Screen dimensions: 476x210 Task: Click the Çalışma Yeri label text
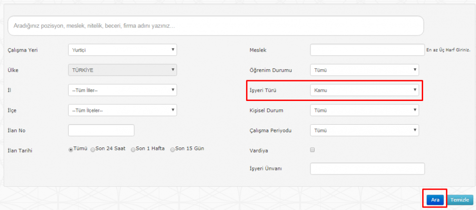pyautogui.click(x=22, y=50)
